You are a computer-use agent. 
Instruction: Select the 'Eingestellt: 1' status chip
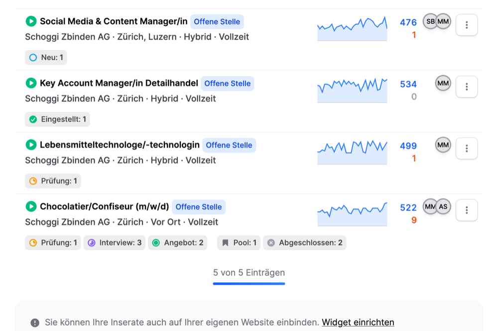(57, 119)
